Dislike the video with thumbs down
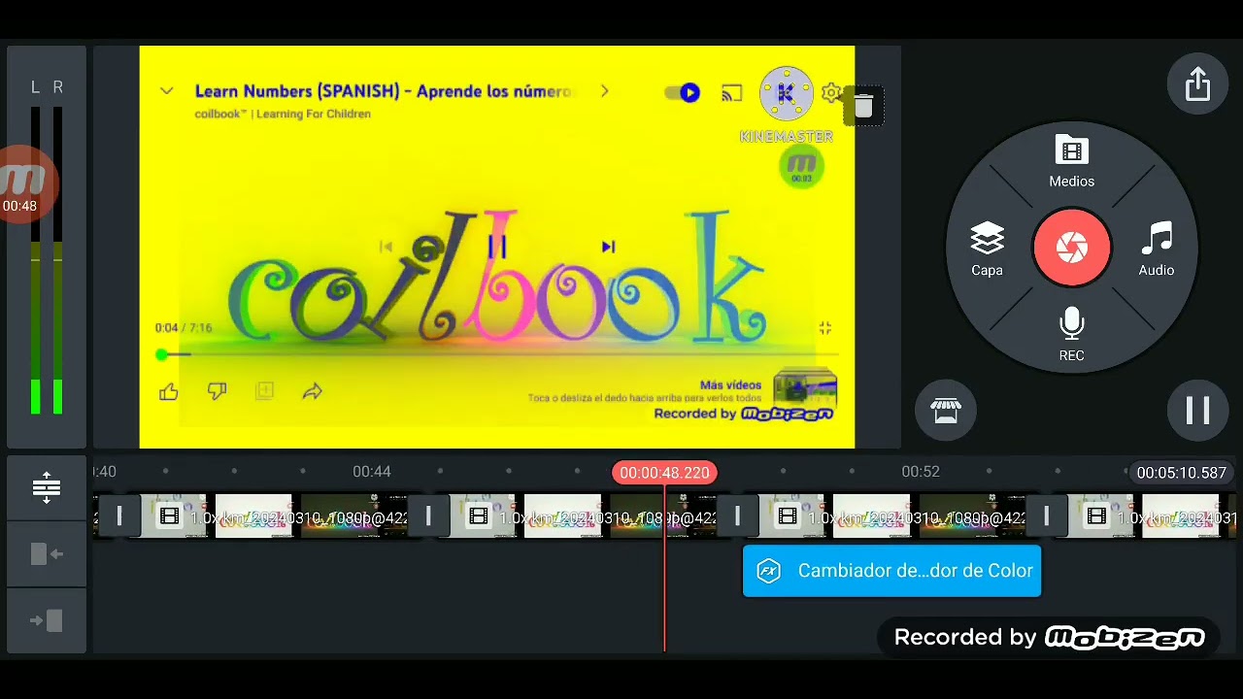This screenshot has height=699, width=1243. coord(217,391)
